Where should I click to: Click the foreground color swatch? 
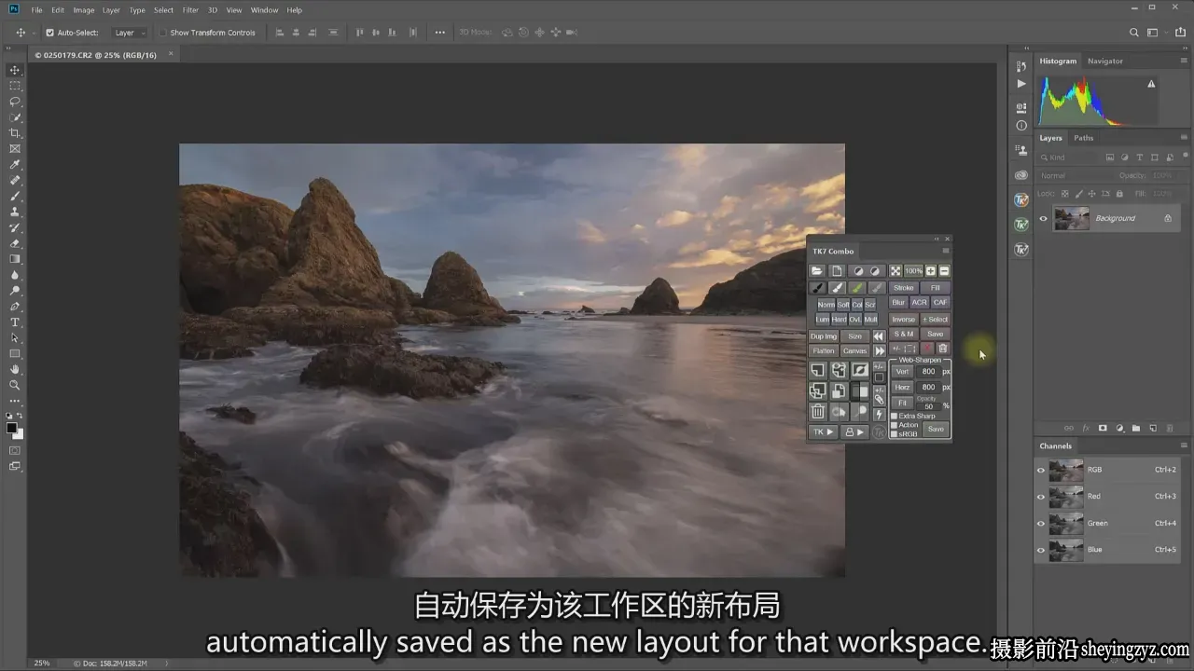click(12, 428)
